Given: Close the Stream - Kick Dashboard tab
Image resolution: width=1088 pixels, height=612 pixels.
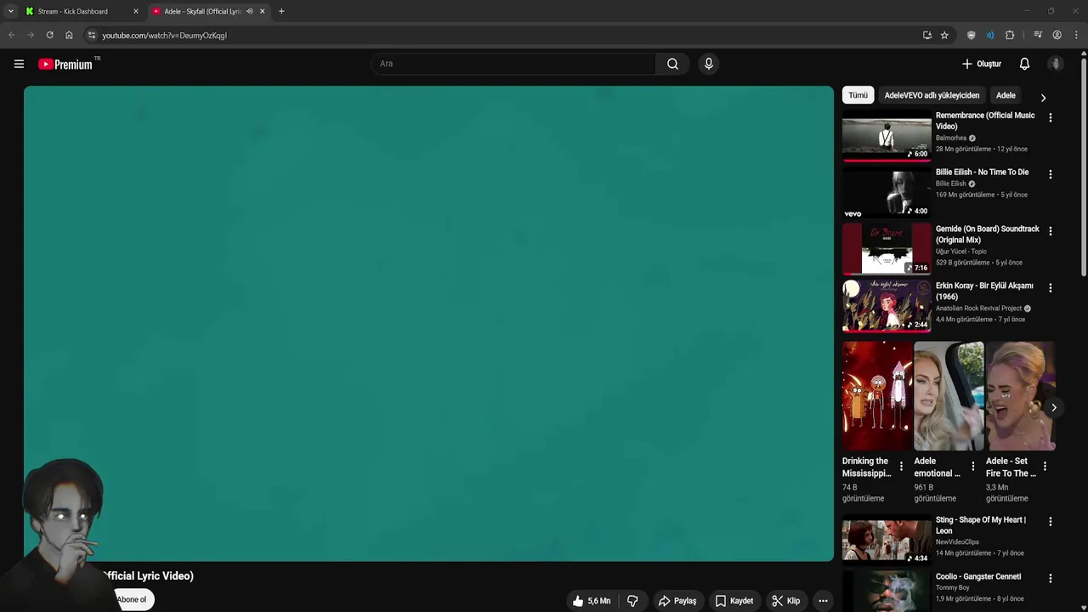Looking at the screenshot, I should (x=135, y=11).
